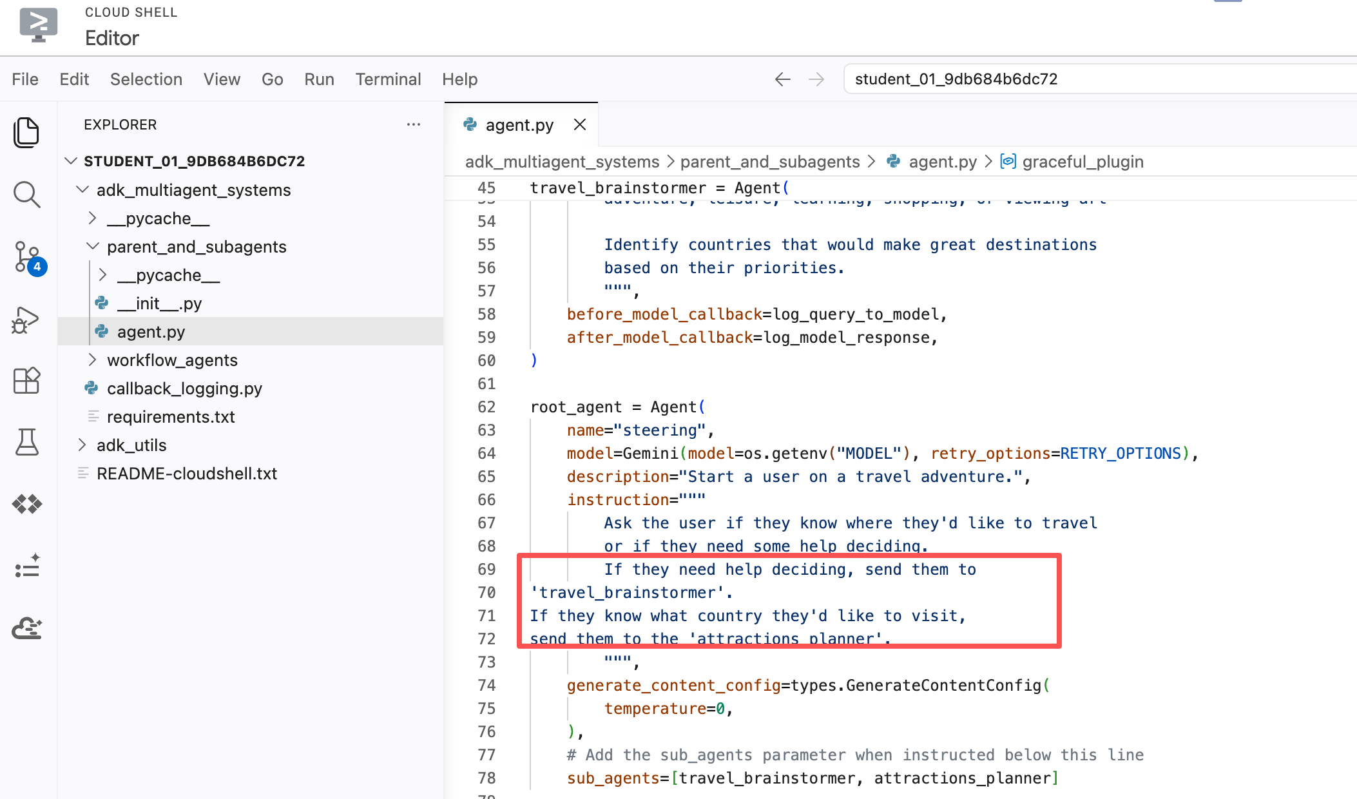
Task: Collapse the parent_and_subagents folder
Action: [x=92, y=246]
